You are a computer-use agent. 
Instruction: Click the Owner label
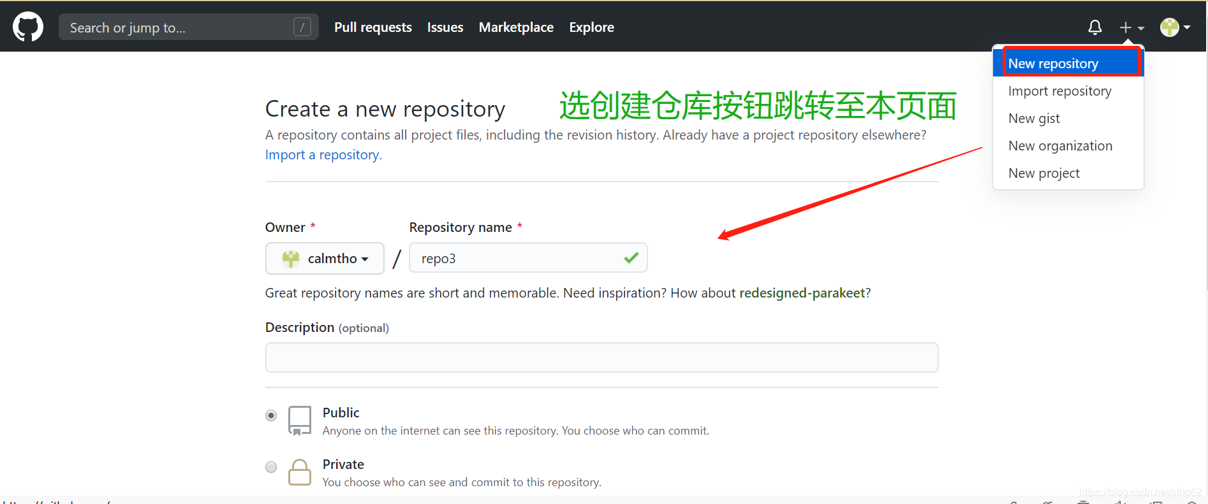(x=285, y=227)
